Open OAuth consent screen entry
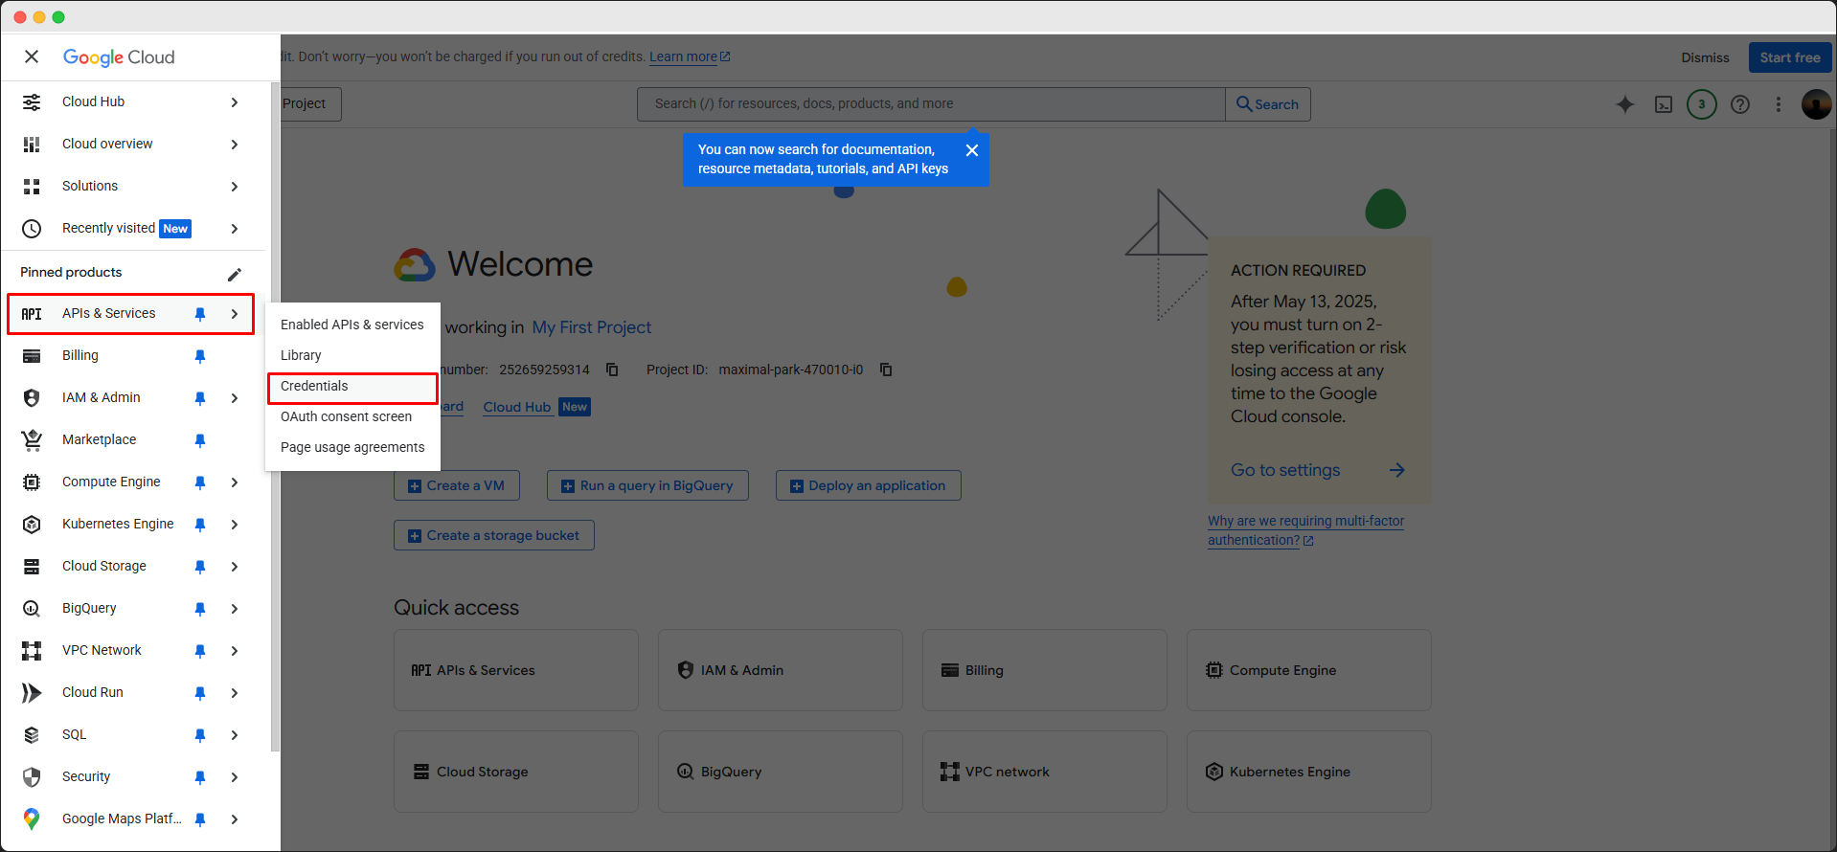Viewport: 1837px width, 852px height. pos(352,416)
